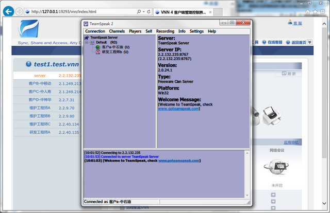Select member row 客户C-中人寿

click(47, 92)
